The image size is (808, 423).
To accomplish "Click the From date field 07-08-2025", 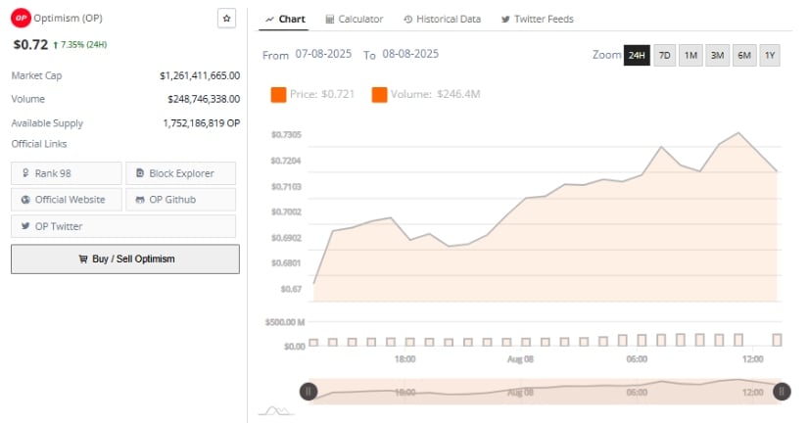I will tap(323, 54).
